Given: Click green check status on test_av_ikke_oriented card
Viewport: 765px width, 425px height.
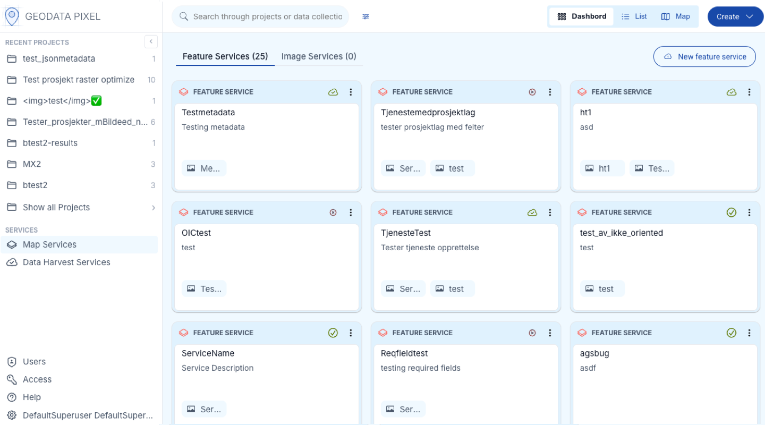Looking at the screenshot, I should [x=732, y=212].
